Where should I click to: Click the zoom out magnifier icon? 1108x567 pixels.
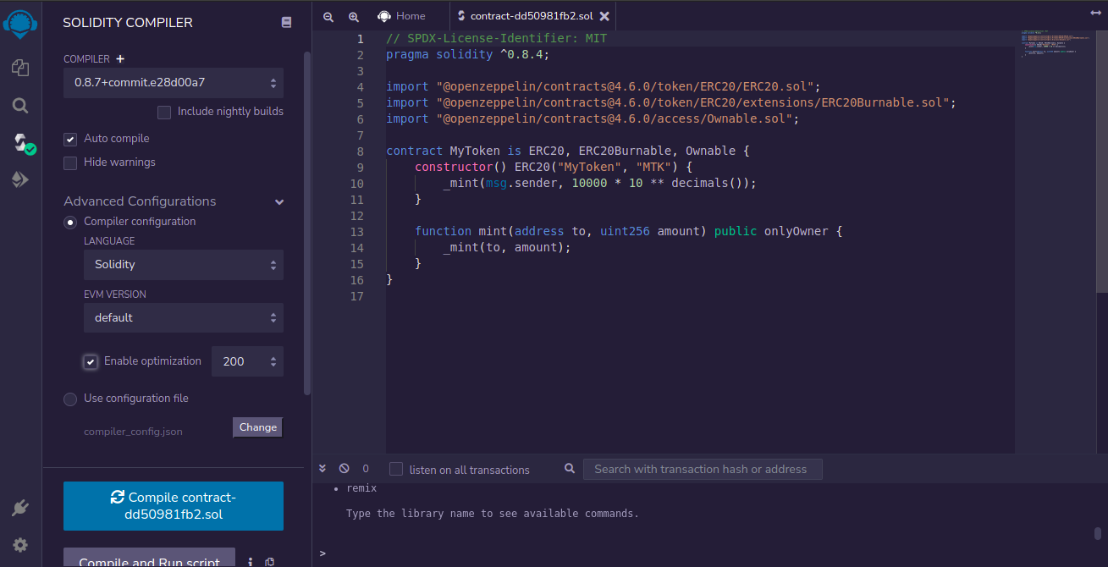328,17
